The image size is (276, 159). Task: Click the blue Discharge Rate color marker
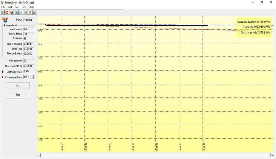coord(3,72)
